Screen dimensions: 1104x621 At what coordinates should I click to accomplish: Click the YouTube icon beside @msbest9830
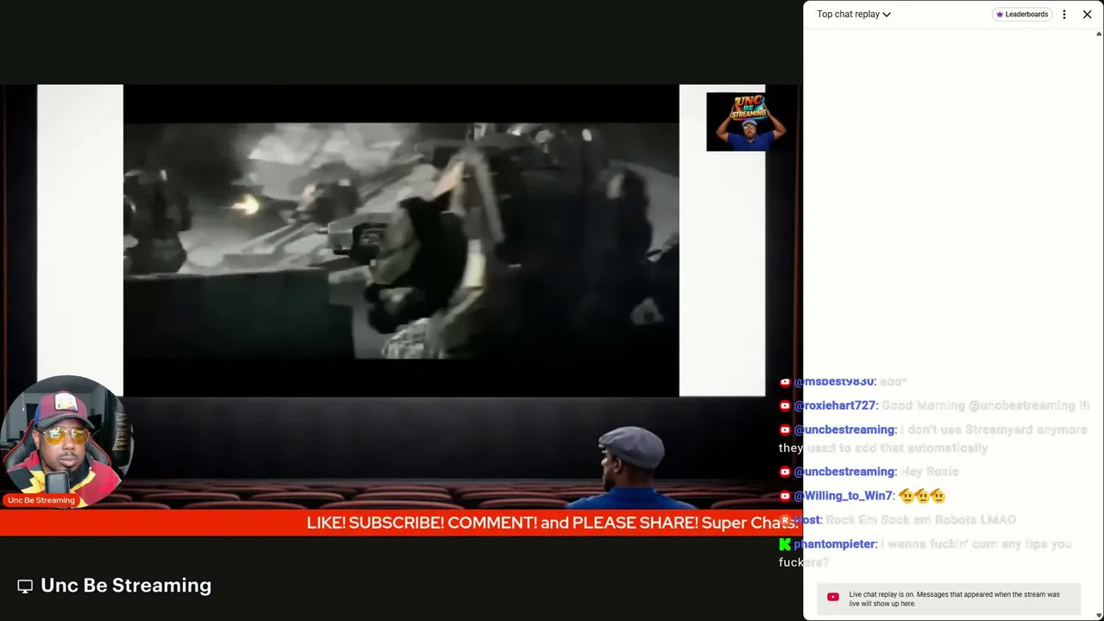tap(785, 381)
